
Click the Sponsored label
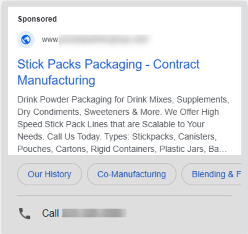[37, 19]
